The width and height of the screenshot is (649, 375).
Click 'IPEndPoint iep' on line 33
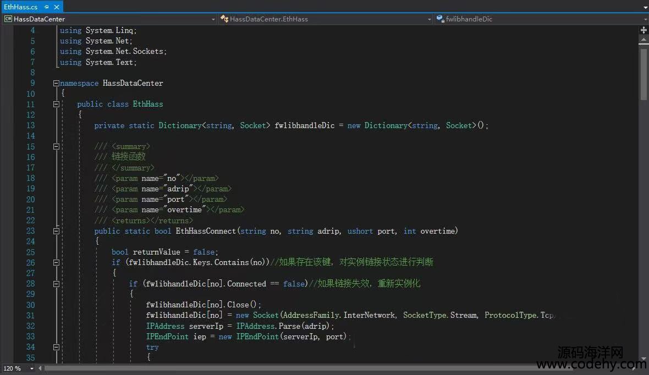176,337
